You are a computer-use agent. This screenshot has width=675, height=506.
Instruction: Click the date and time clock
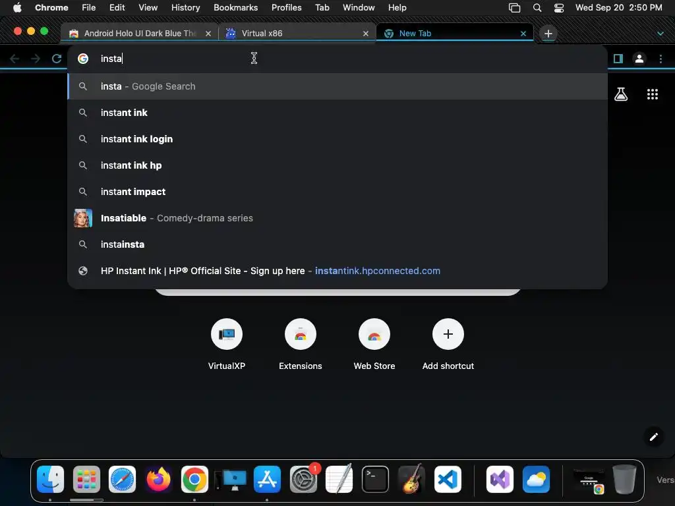click(x=618, y=7)
